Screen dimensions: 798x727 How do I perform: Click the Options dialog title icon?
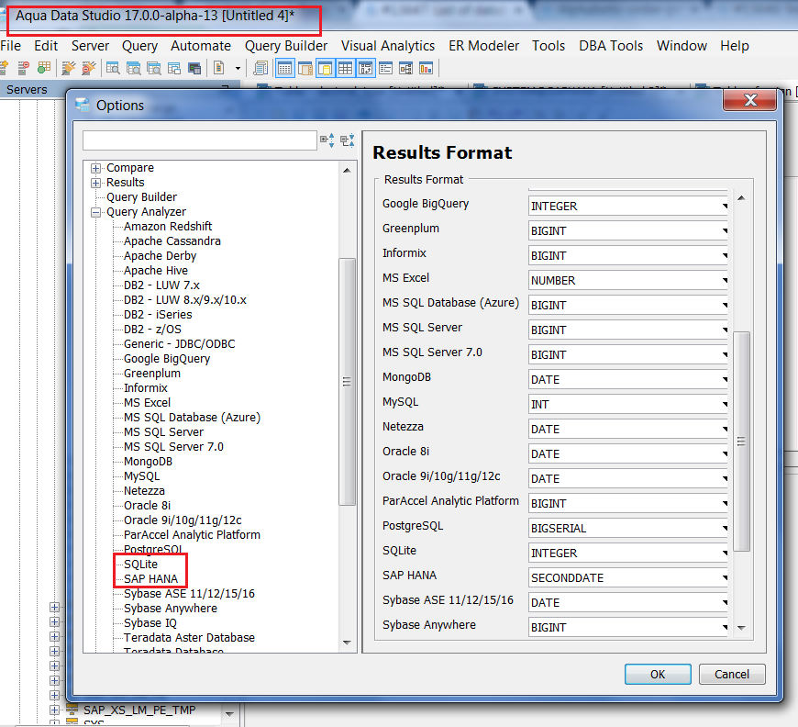pyautogui.click(x=83, y=105)
